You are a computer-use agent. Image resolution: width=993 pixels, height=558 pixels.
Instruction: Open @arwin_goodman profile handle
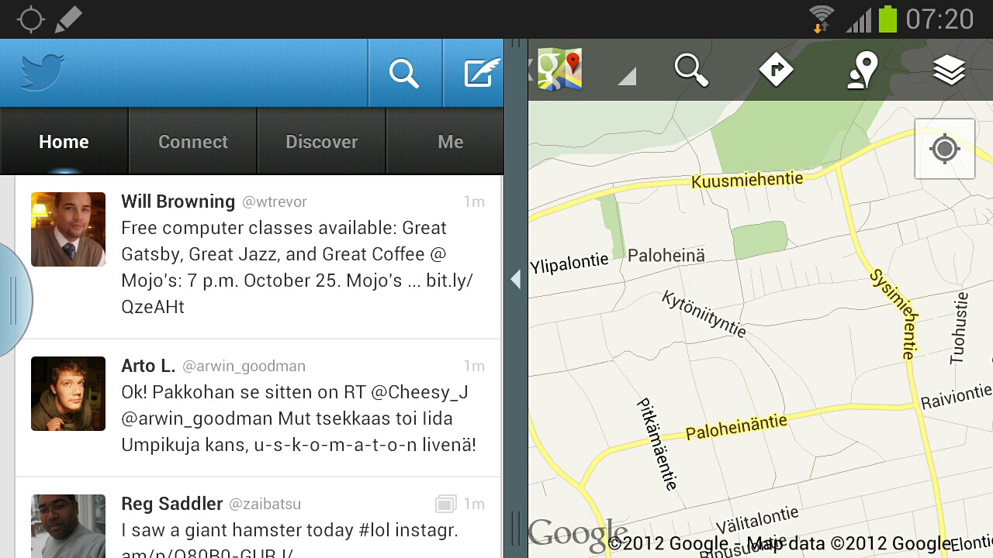(x=244, y=366)
